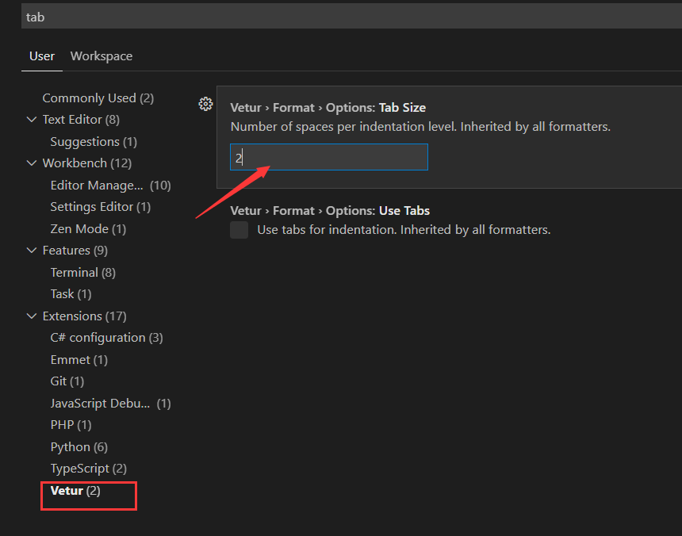Image resolution: width=682 pixels, height=536 pixels.
Task: Collapse the Text Editor section
Action: point(31,120)
